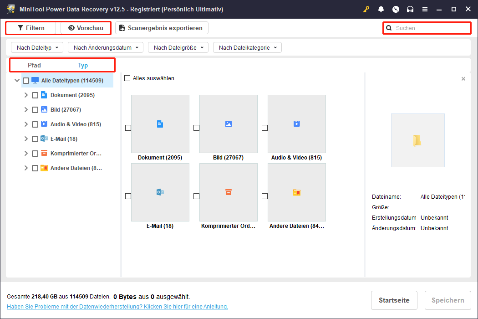Expand the Andere Dateien tree node
The image size is (478, 319).
(x=26, y=168)
